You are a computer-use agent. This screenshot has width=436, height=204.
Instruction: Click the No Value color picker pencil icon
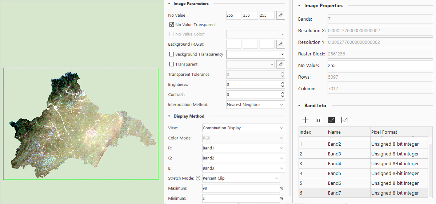click(x=280, y=15)
